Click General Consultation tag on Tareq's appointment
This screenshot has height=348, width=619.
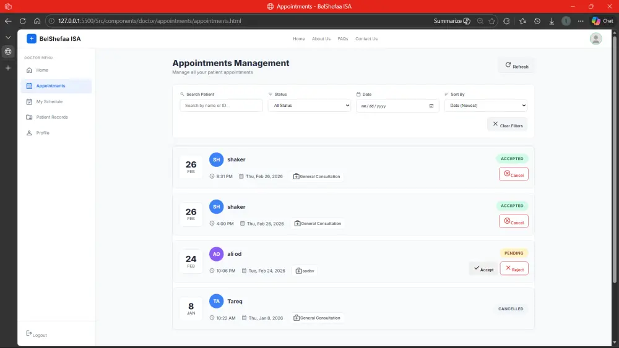coord(317,318)
